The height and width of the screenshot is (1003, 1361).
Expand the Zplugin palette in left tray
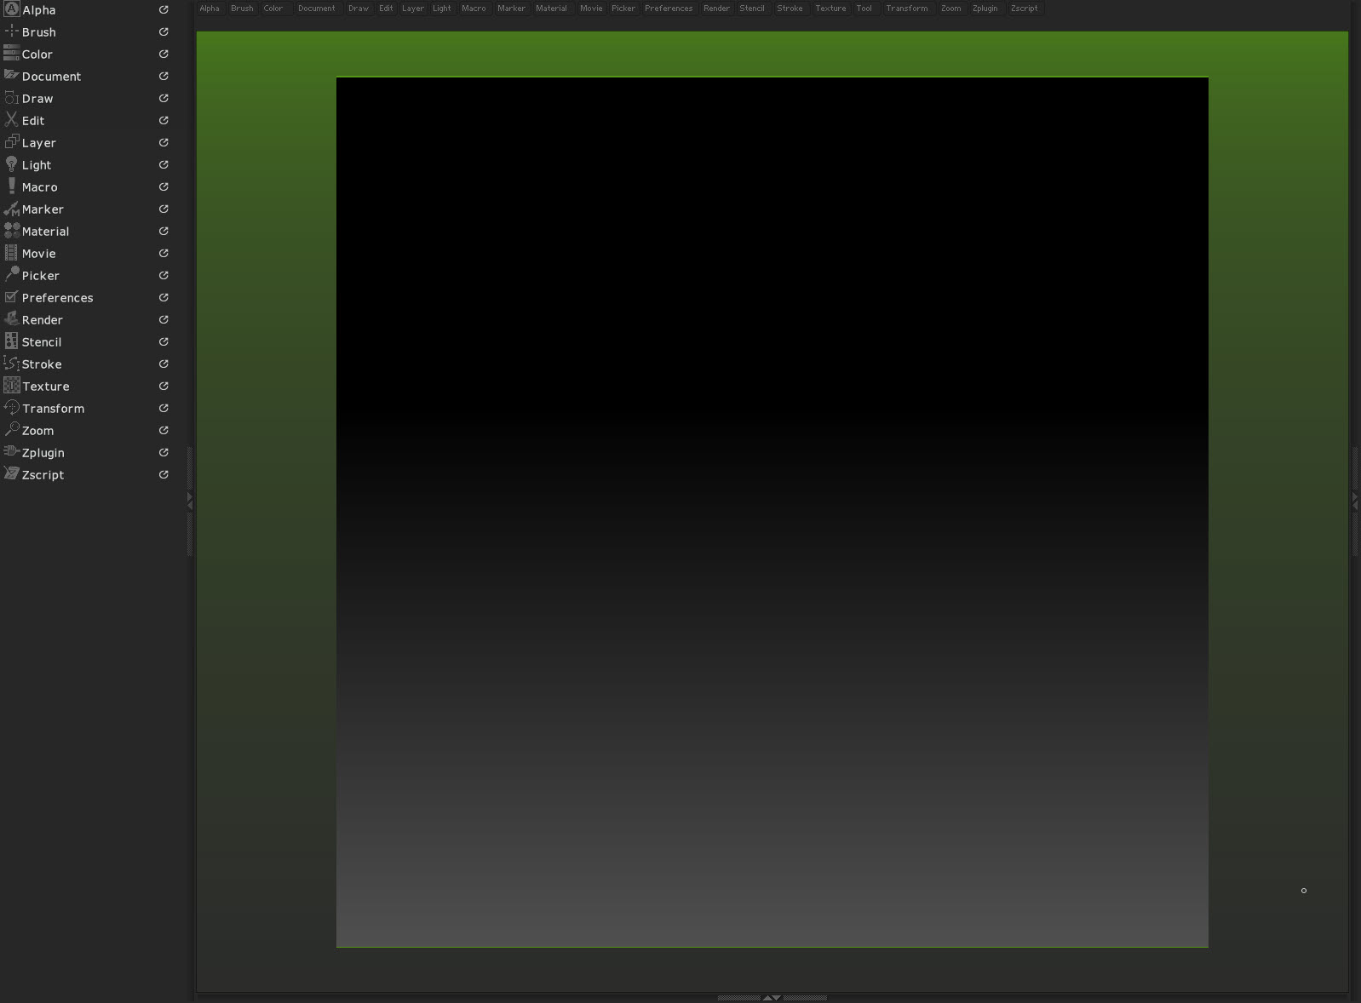43,453
